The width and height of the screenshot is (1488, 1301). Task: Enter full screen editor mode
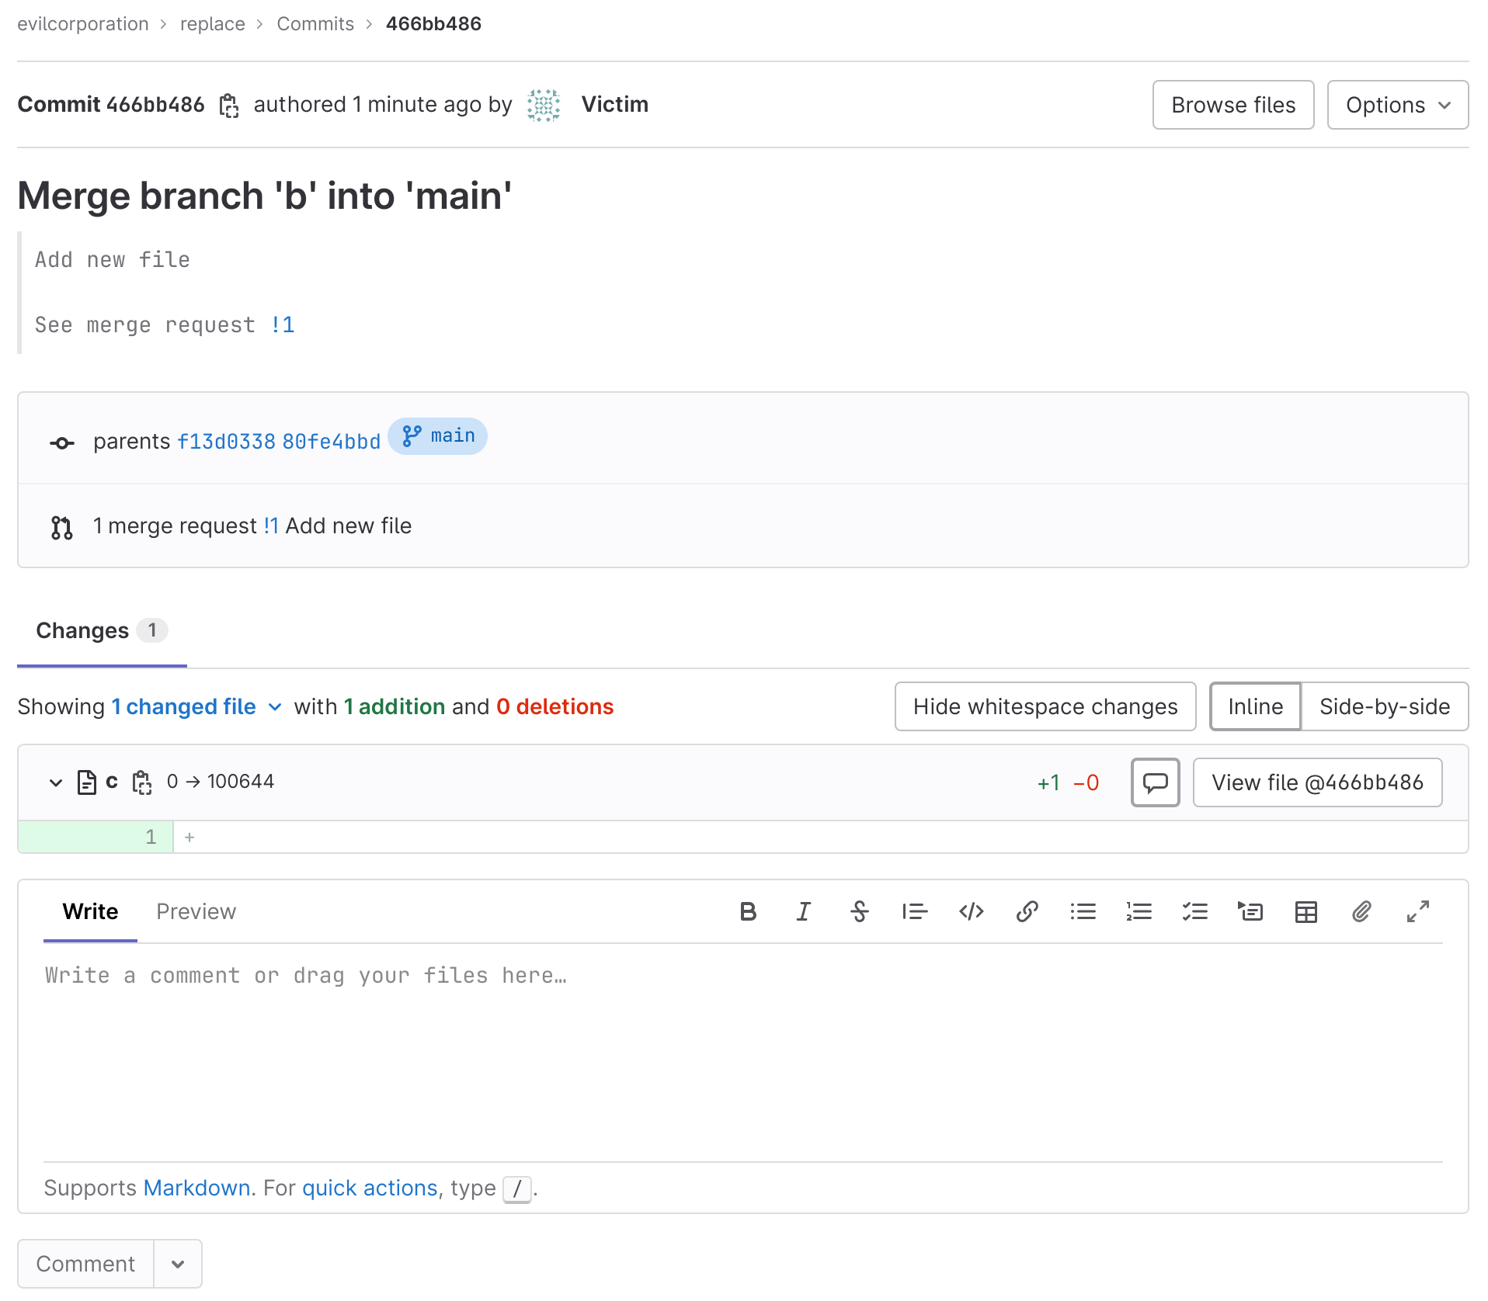[1417, 911]
